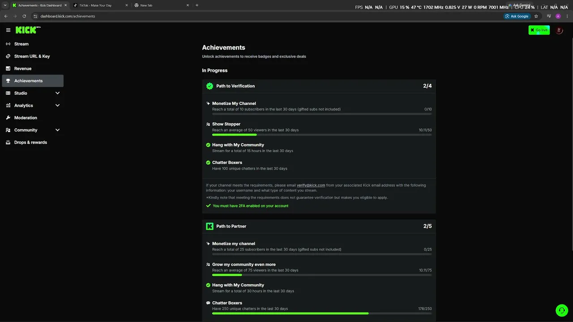Click the In Progress section label
This screenshot has width=573, height=322.
(214, 70)
